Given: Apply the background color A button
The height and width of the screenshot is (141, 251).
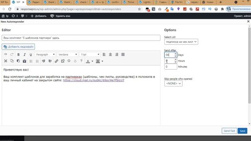Looking at the screenshot, I should coord(98,61).
